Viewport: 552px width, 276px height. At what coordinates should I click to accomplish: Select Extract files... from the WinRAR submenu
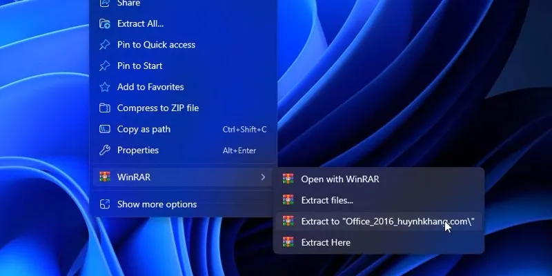(327, 200)
